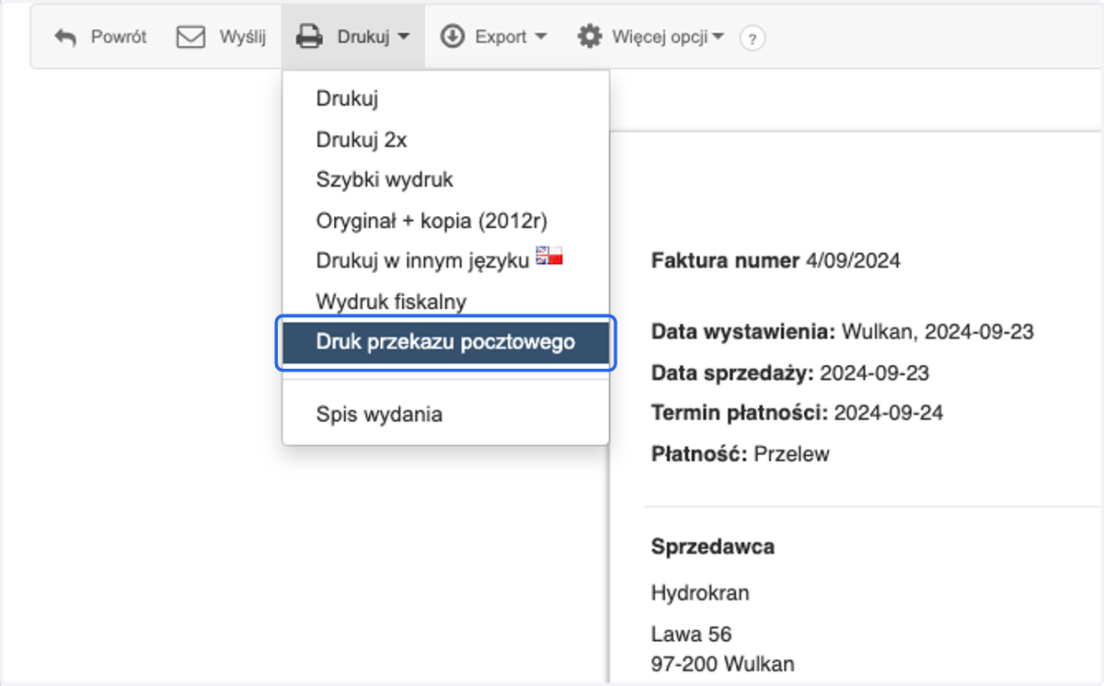Image resolution: width=1104 pixels, height=686 pixels.
Task: Click the Faktura numer label
Action: click(725, 260)
